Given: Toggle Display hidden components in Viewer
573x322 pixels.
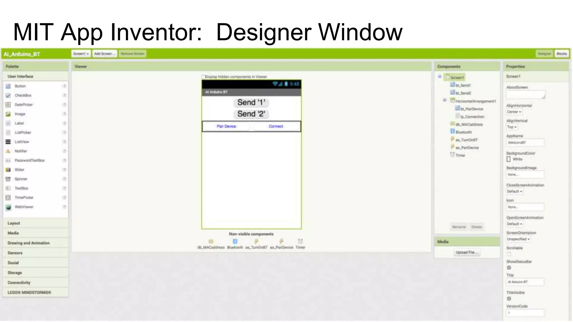Looking at the screenshot, I should [203, 77].
